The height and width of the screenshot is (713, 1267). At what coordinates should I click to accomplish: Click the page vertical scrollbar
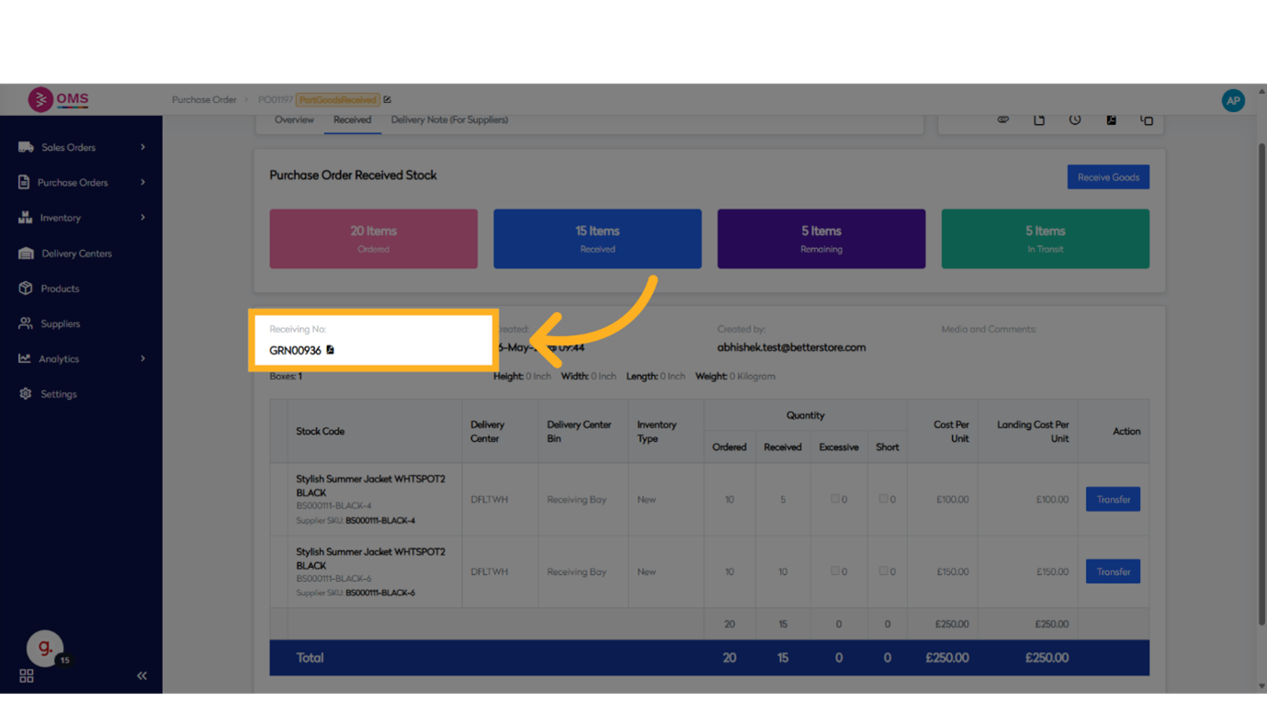pyautogui.click(x=1261, y=386)
